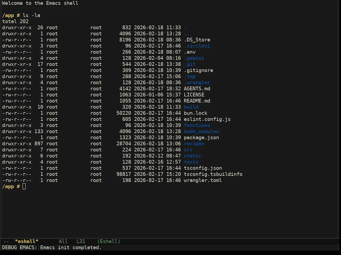Click the .git directory entry

[x=190, y=64]
